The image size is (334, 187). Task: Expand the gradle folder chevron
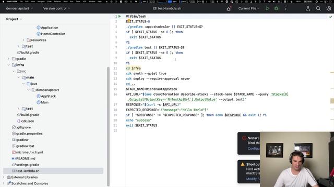(8, 59)
